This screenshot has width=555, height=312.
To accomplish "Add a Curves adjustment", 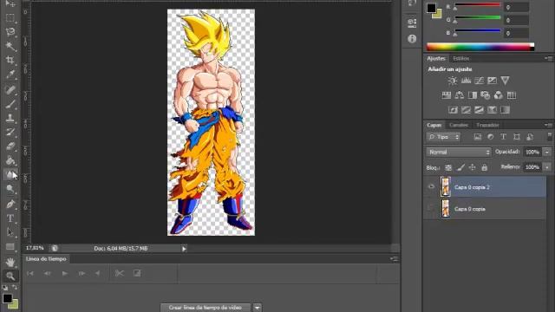I will (479, 81).
